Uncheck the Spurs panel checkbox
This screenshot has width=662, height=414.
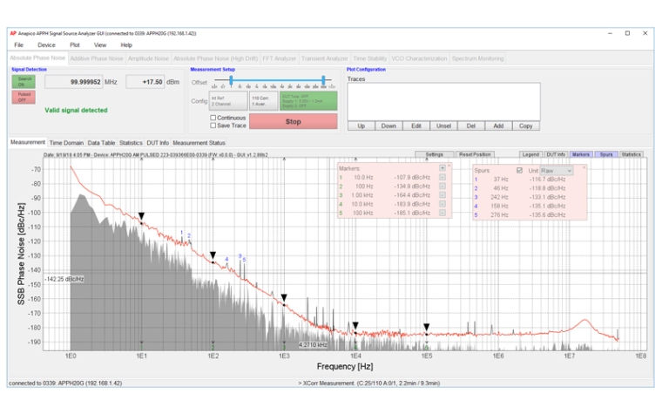(x=520, y=170)
